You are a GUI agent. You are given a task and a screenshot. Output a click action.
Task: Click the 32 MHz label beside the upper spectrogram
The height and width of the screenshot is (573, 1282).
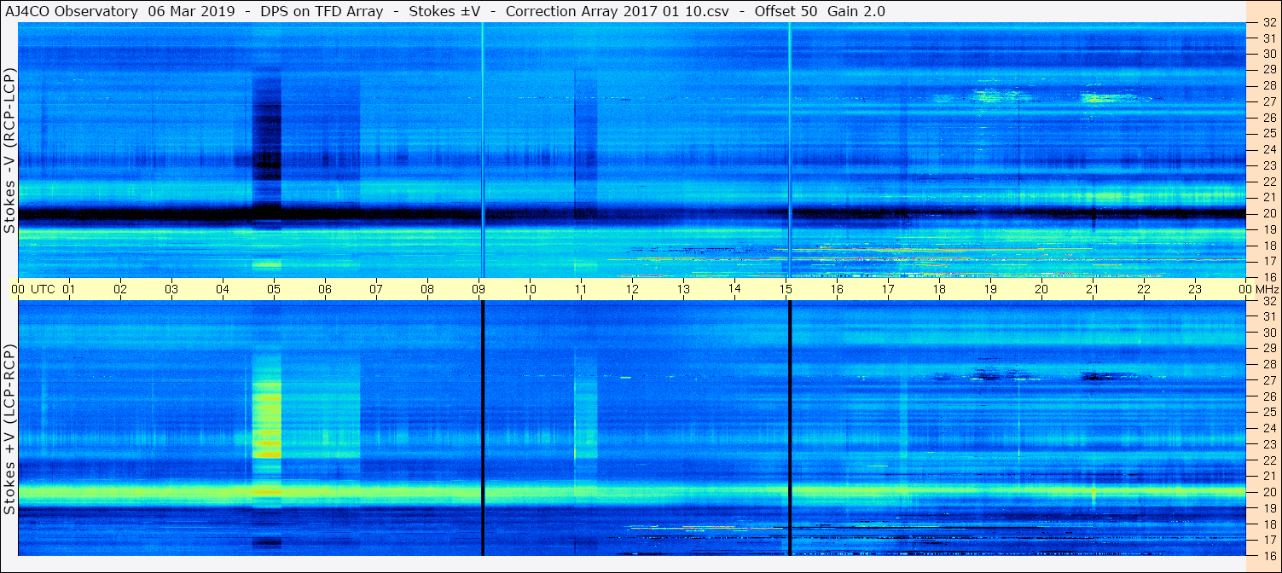pos(1269,22)
